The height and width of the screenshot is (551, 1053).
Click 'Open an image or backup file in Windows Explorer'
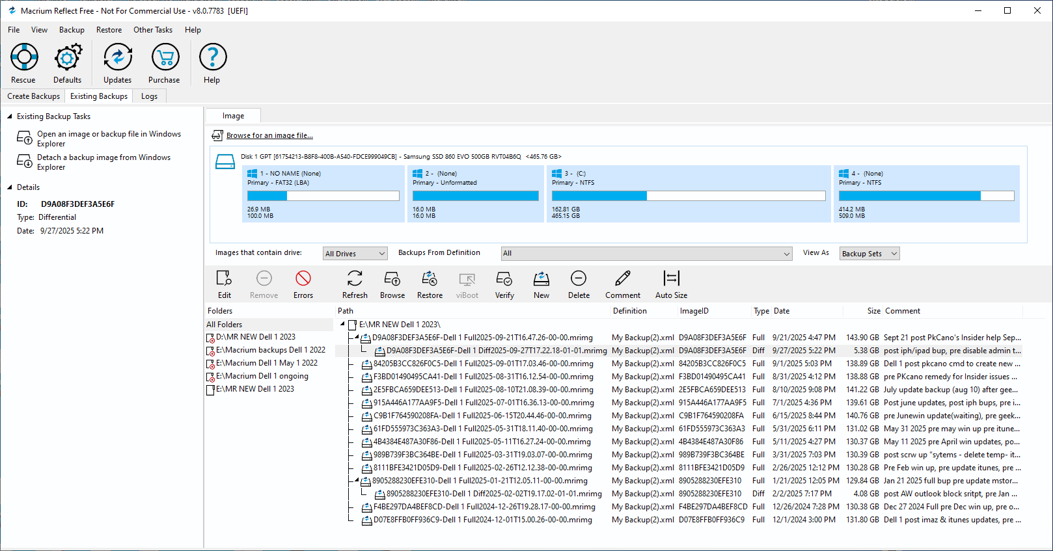(109, 139)
